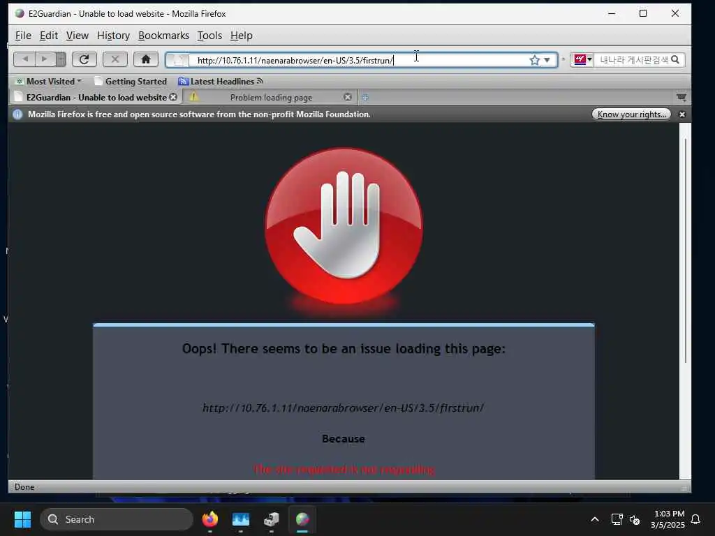The width and height of the screenshot is (715, 536).
Task: Click the red stop hand image
Action: (344, 226)
